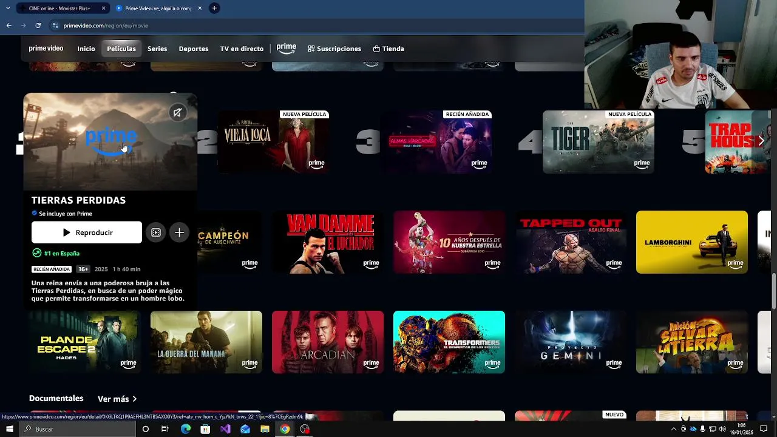Open Visual Studio from the taskbar
This screenshot has height=437, width=777.
point(225,429)
